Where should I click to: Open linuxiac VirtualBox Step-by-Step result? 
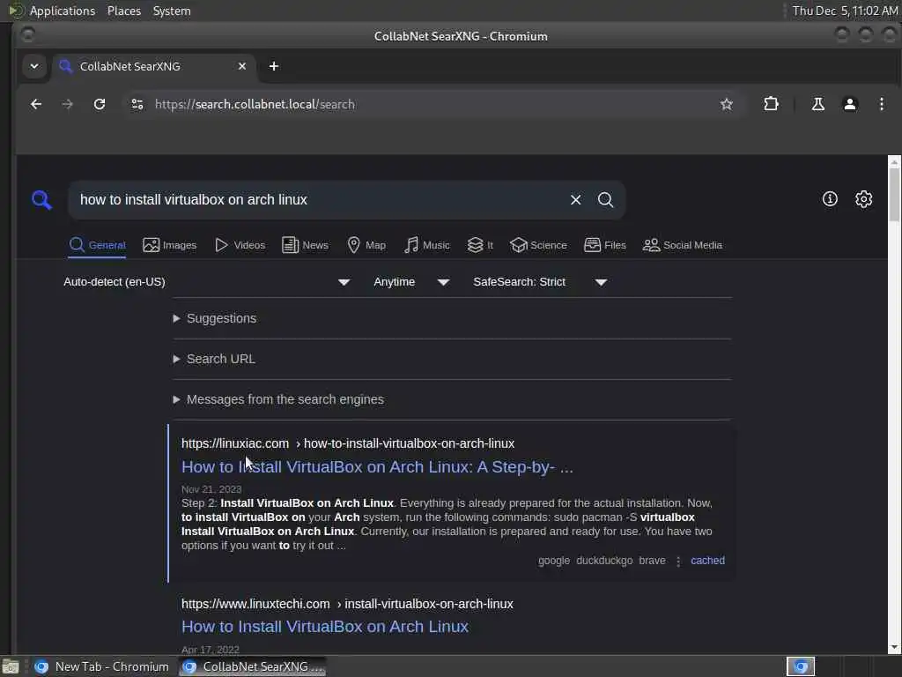click(377, 467)
